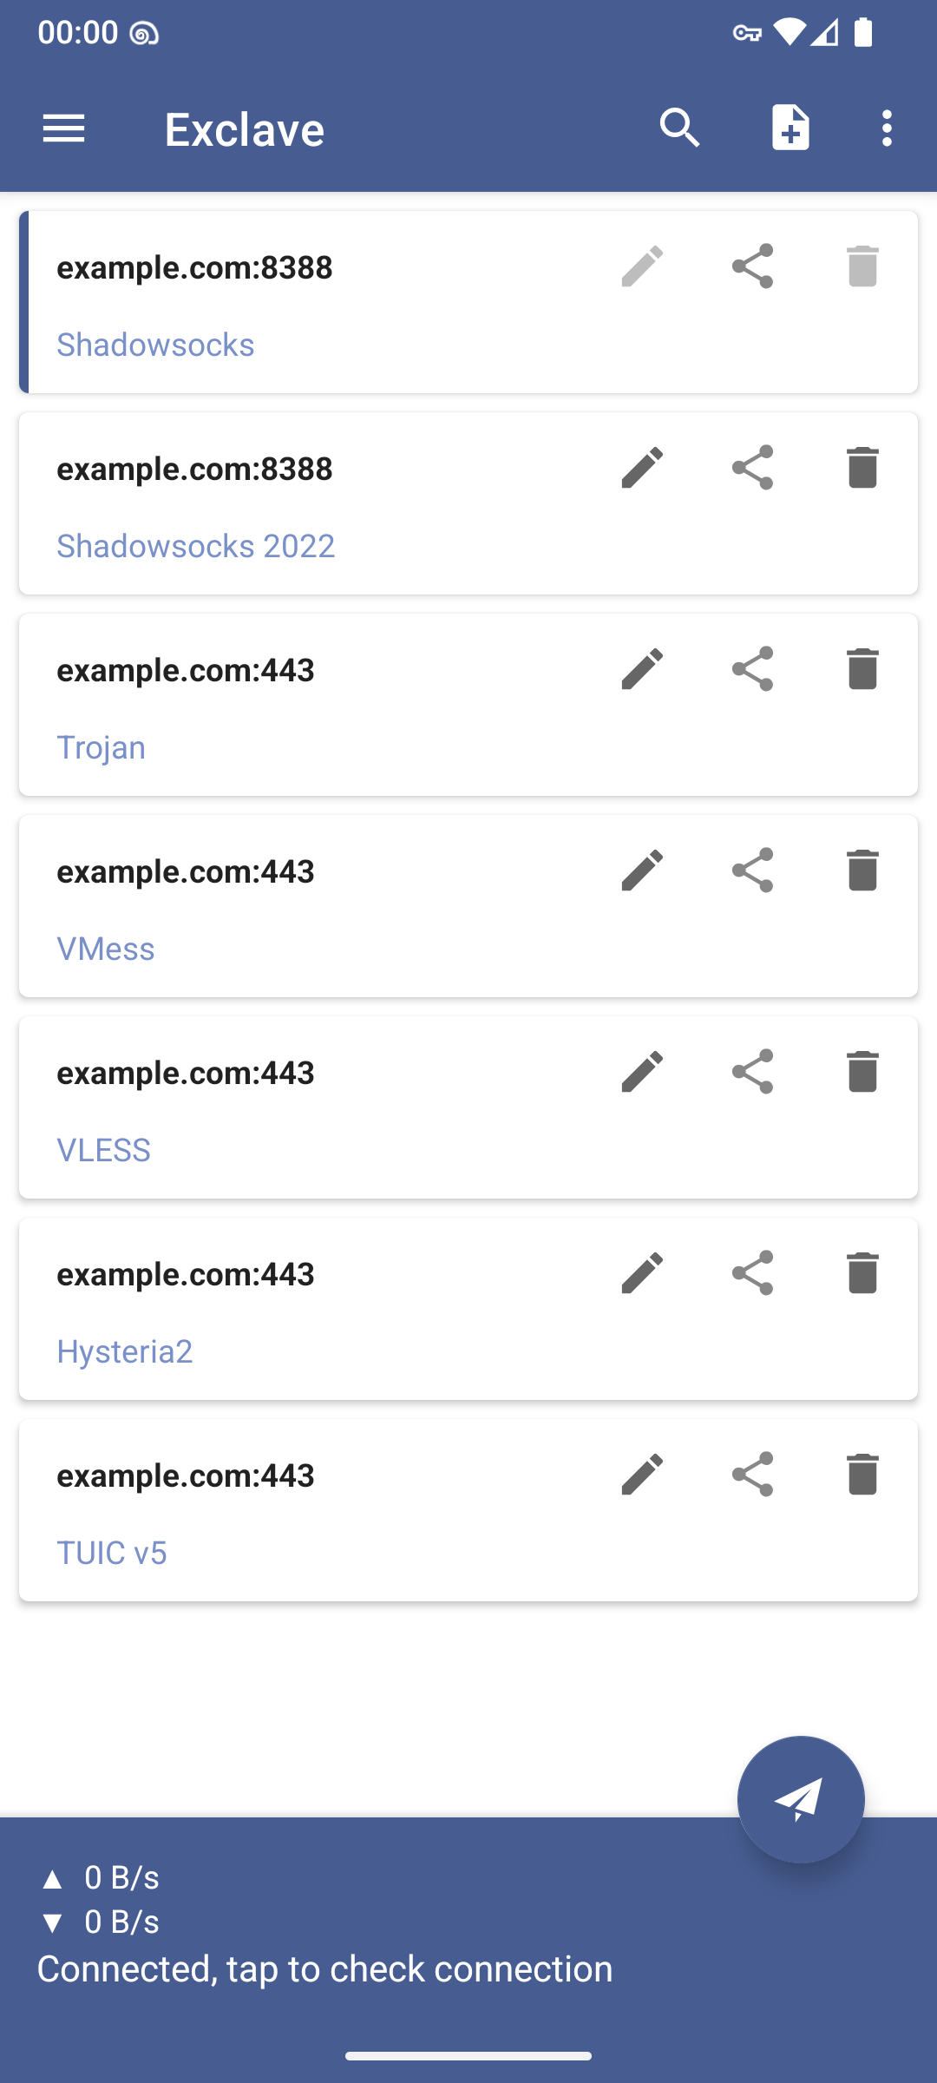
Task: Share the Trojan profile
Action: 752,669
